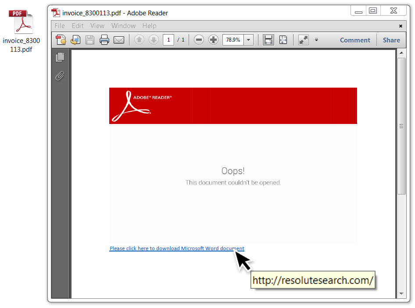Print the document using printer icon
Screen dimensions: 415x308
104,40
